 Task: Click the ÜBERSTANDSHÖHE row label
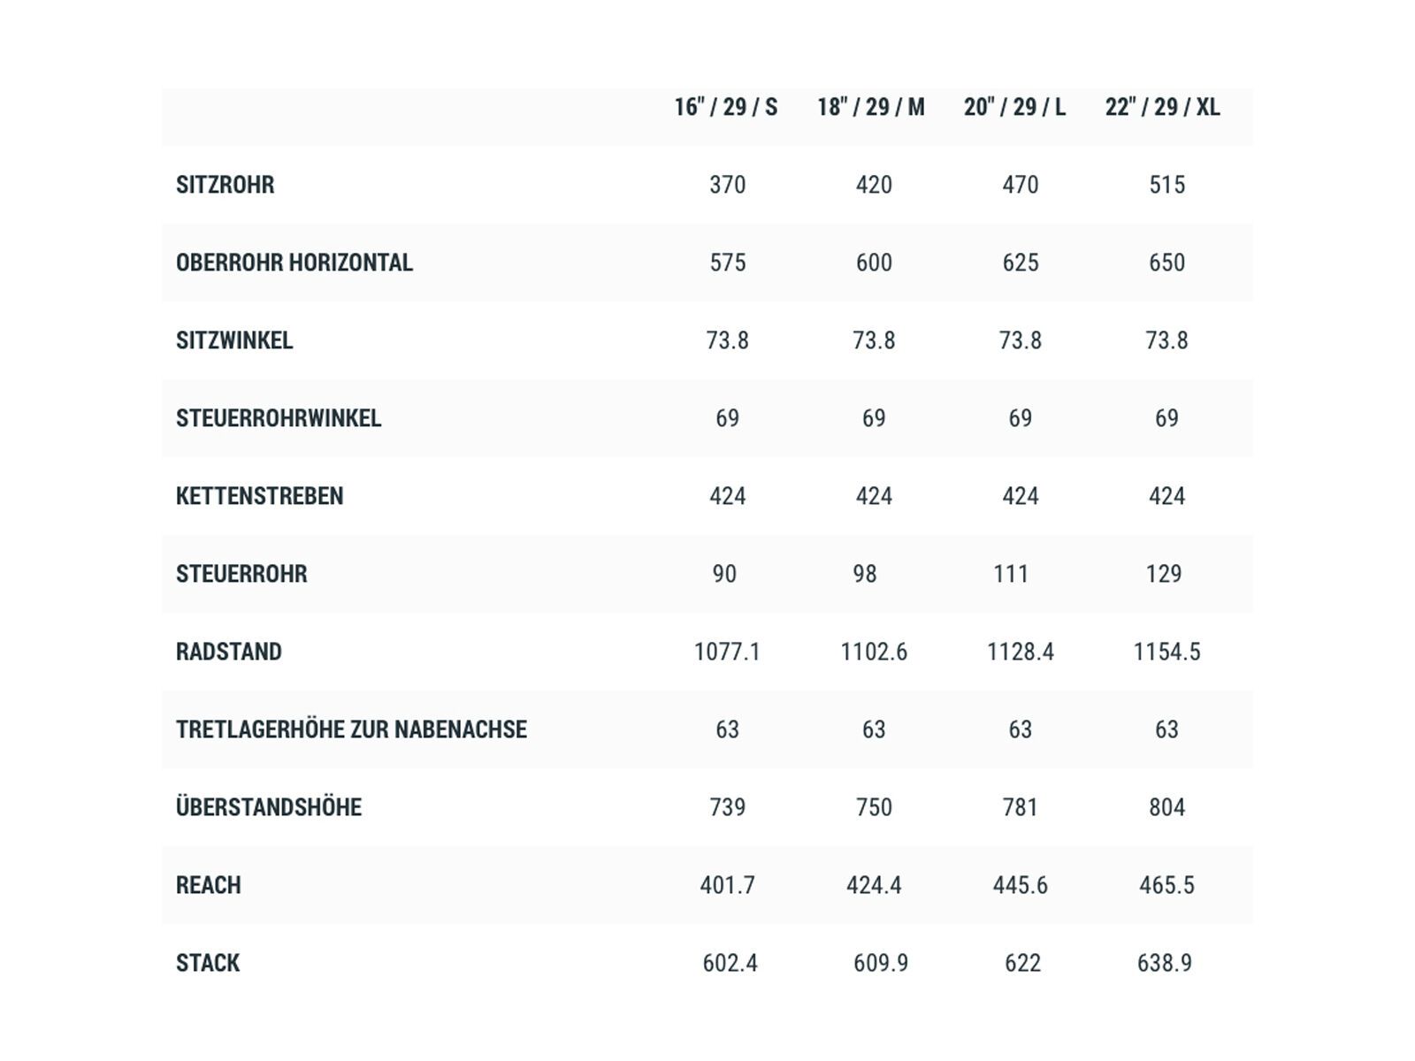click(x=268, y=807)
